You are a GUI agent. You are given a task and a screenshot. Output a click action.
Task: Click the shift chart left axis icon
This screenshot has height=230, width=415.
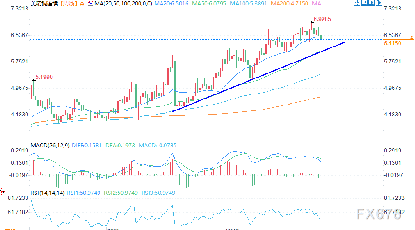tap(364, 3)
